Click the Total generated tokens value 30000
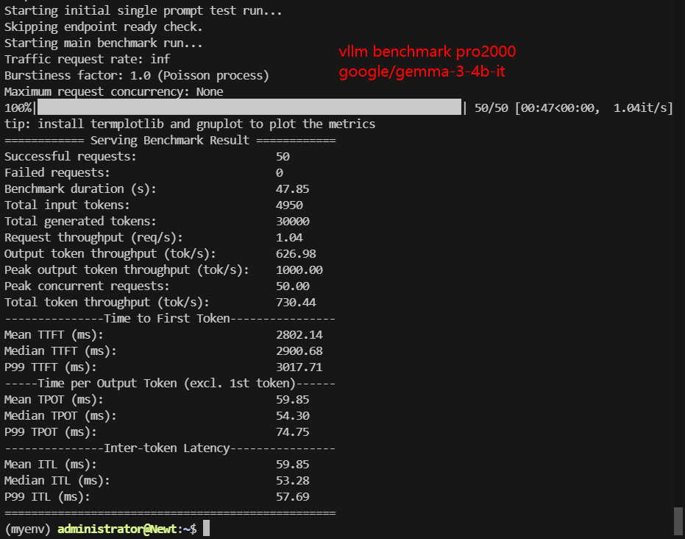This screenshot has height=539, width=685. pos(293,221)
